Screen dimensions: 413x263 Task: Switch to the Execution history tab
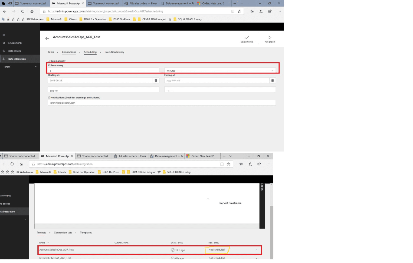[114, 52]
